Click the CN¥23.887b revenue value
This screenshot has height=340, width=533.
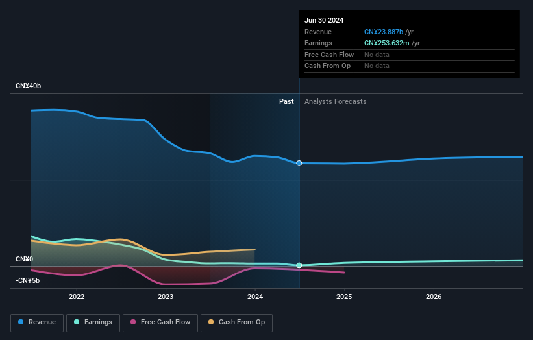coord(384,32)
